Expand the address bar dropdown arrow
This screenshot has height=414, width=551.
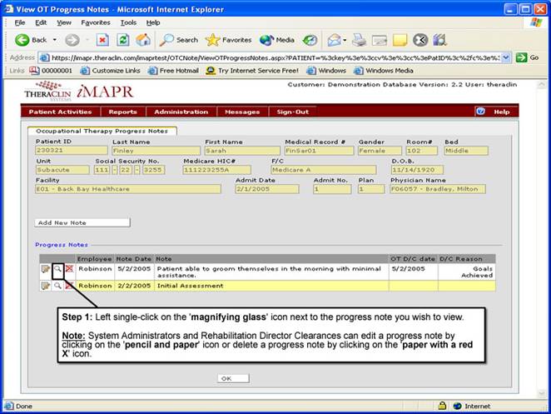[x=505, y=57]
